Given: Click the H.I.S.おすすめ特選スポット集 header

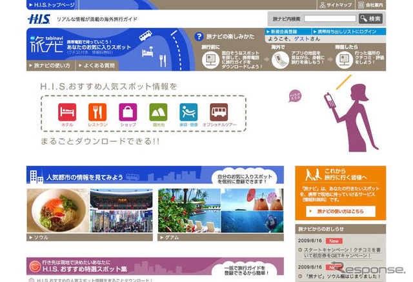Looking at the screenshot, I should (155, 267).
